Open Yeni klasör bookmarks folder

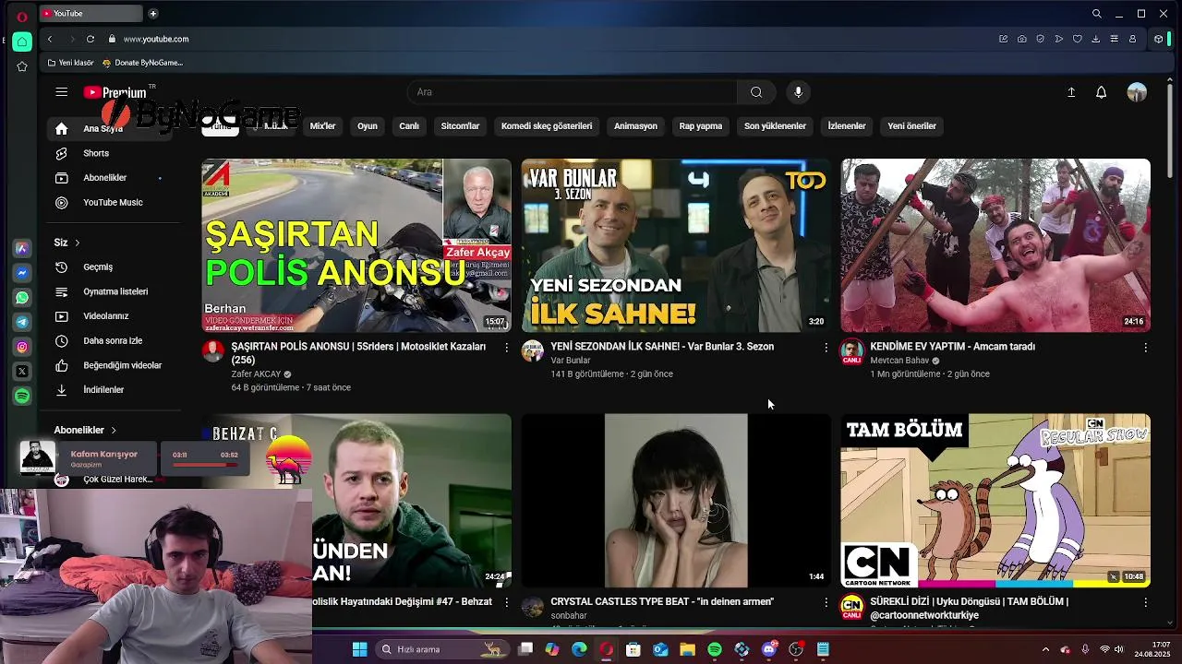click(70, 63)
